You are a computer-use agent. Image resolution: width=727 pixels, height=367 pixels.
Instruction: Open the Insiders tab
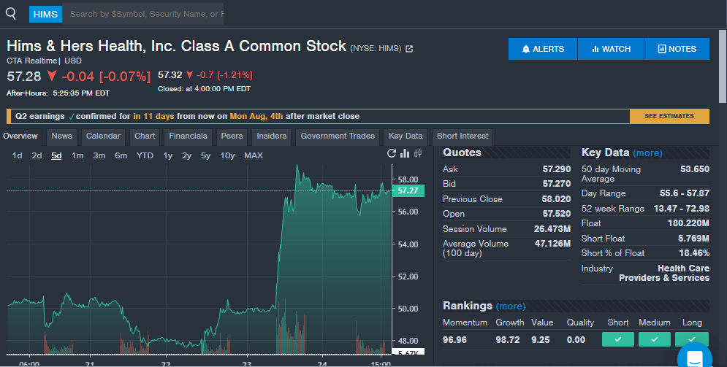[x=271, y=136]
